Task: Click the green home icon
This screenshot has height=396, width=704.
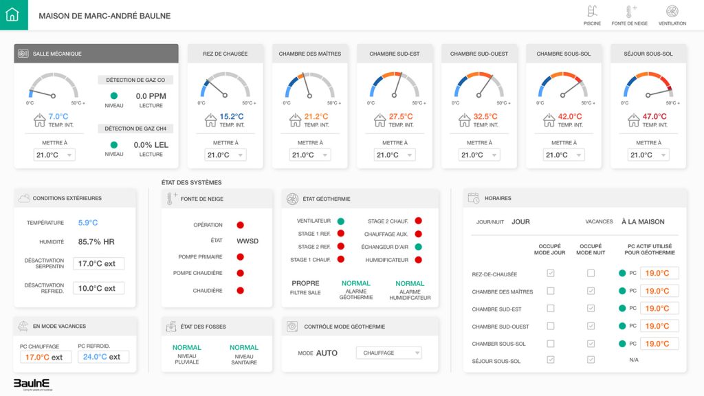Action: (x=12, y=14)
